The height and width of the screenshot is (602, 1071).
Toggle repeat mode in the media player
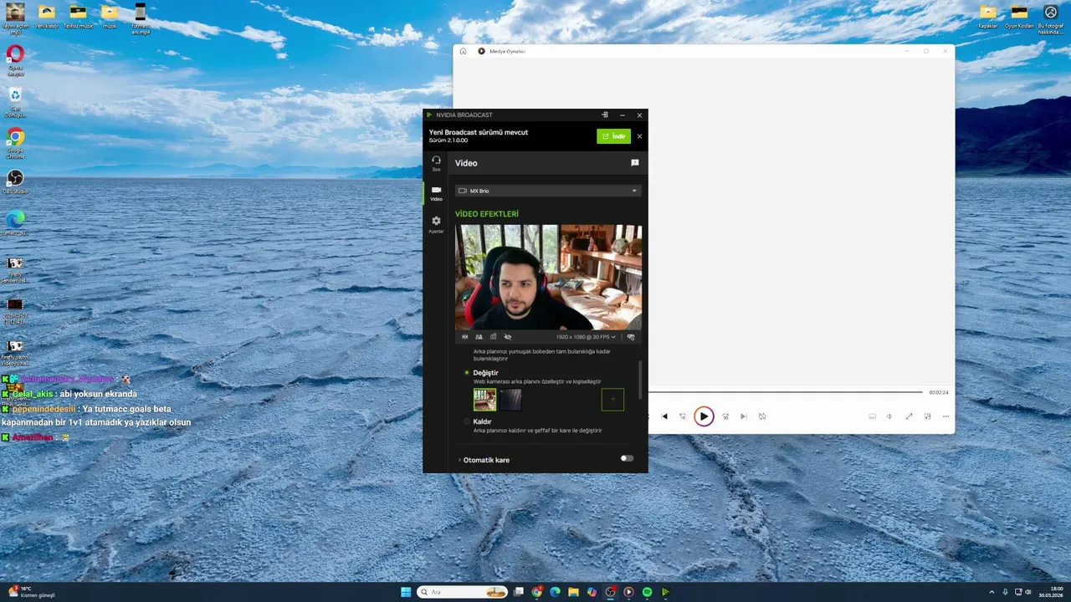(x=762, y=416)
